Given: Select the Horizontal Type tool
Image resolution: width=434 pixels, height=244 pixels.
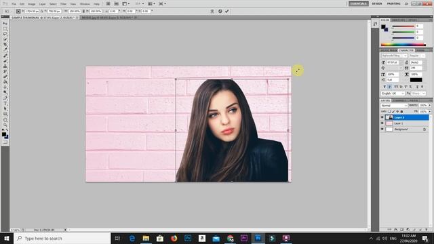Looking at the screenshot, I should [x=5, y=104].
